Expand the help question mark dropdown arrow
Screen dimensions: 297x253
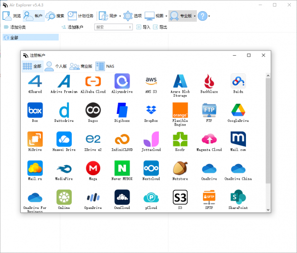209,16
